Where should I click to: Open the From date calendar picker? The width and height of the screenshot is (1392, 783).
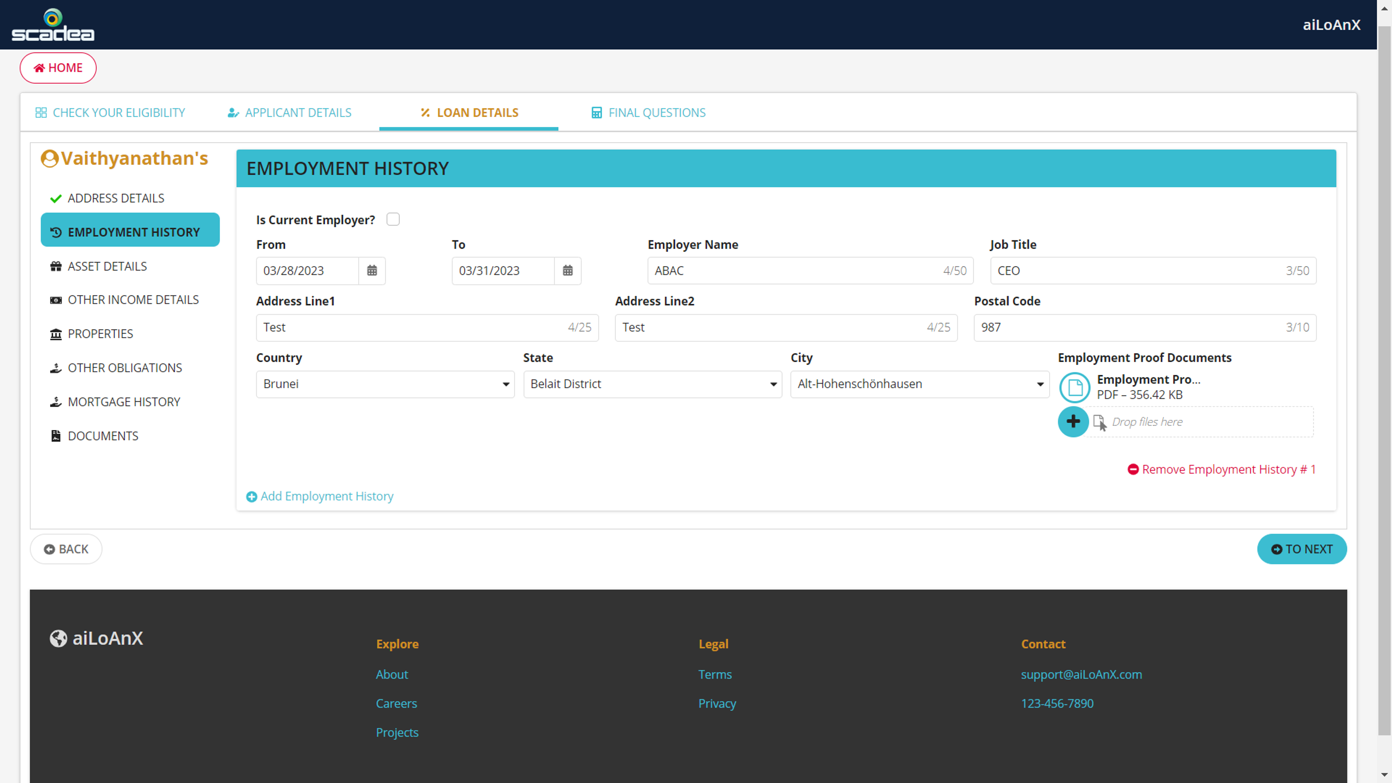[372, 271]
